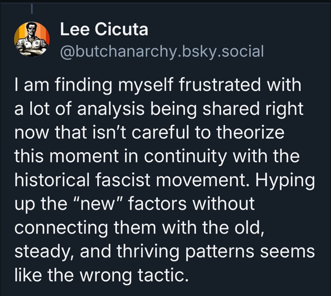Click the display name Lee Cicuta
Image resolution: width=331 pixels, height=296 pixels.
coord(104,29)
